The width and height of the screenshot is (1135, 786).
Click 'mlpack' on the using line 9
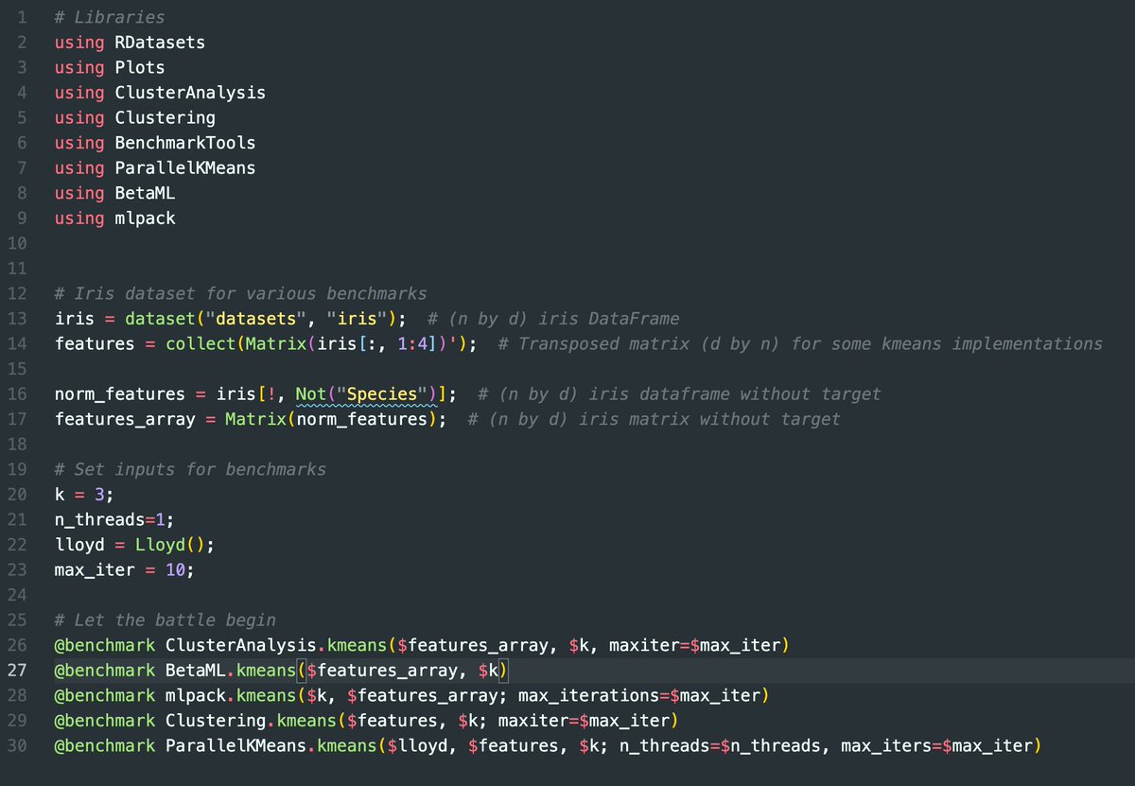(x=145, y=218)
